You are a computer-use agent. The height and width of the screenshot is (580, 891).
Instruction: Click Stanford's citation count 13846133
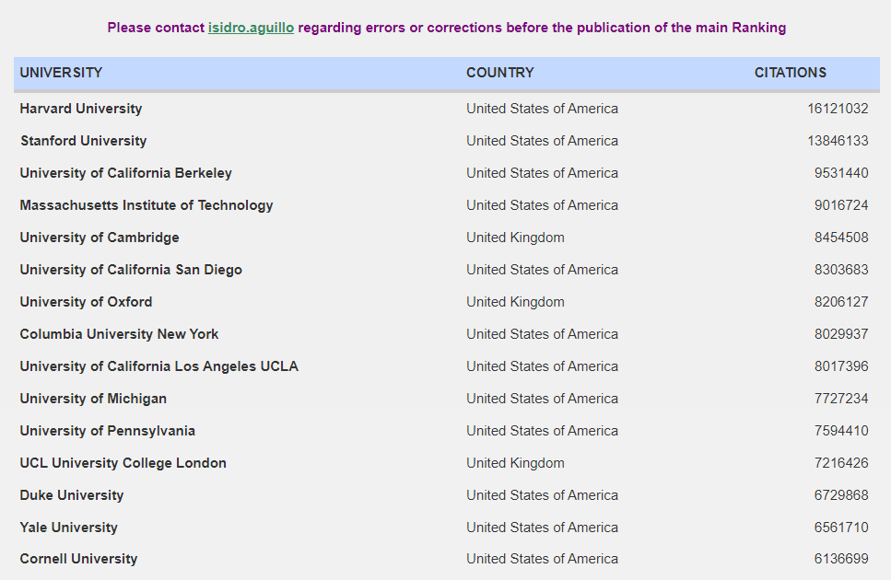pyautogui.click(x=838, y=141)
